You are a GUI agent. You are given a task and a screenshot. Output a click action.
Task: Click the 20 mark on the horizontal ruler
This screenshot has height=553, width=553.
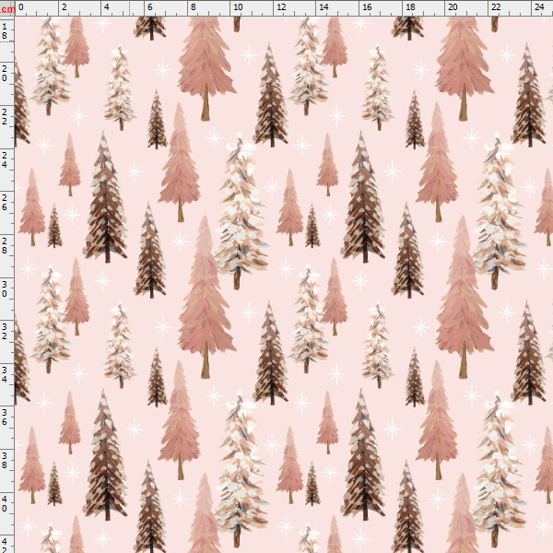453,6
